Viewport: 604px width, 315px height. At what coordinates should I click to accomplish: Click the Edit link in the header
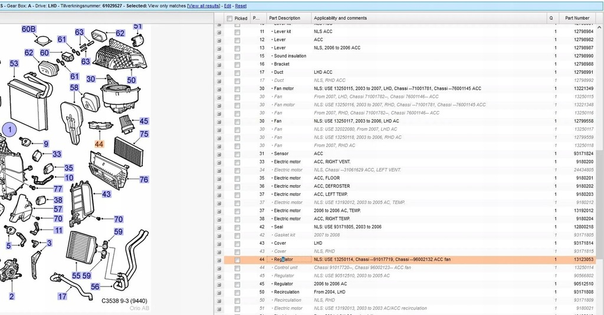(x=228, y=5)
